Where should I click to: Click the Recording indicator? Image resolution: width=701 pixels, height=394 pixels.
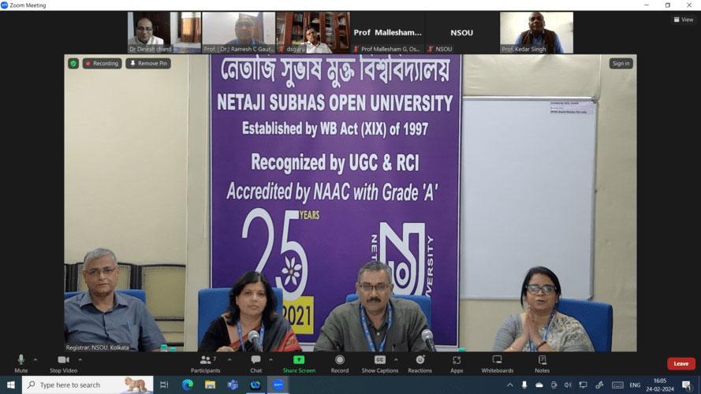pyautogui.click(x=102, y=63)
